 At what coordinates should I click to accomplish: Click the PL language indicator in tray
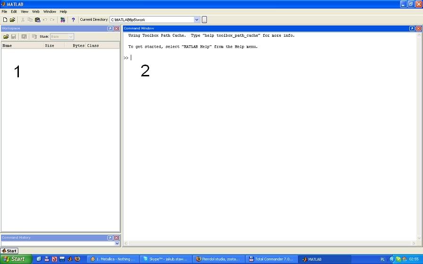coord(382,259)
